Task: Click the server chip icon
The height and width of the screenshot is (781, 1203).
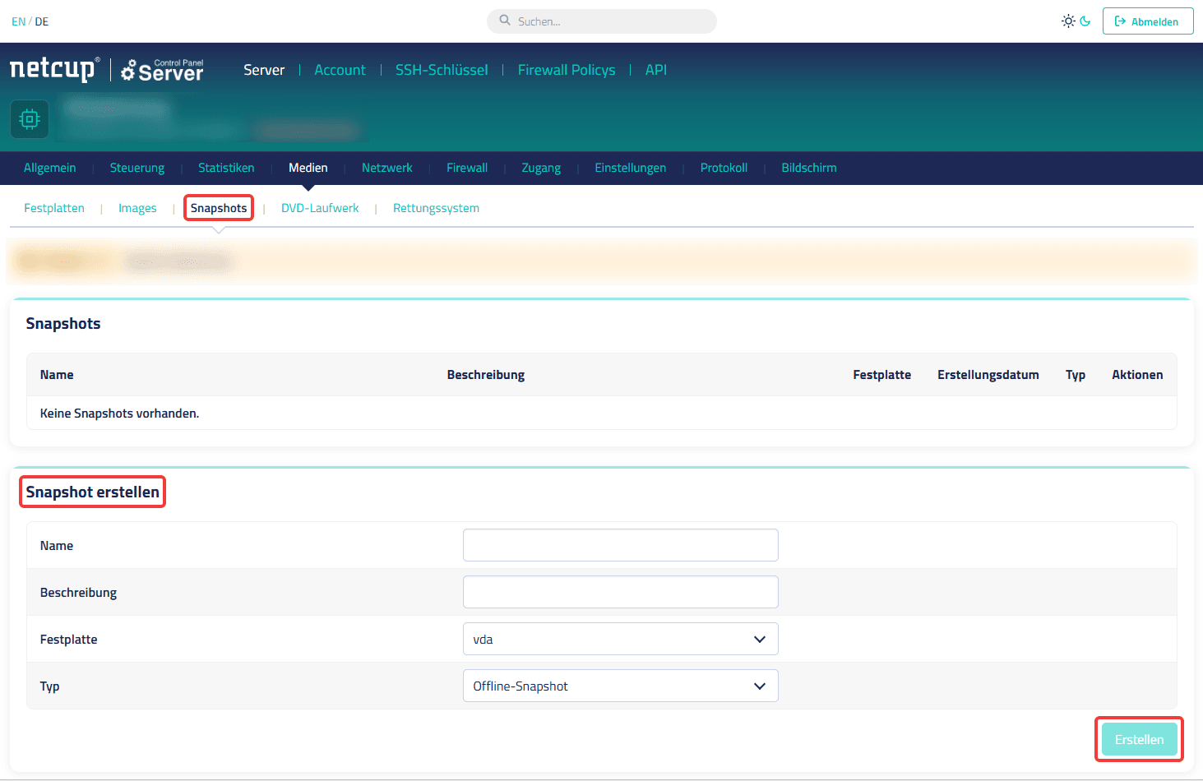Action: [30, 119]
